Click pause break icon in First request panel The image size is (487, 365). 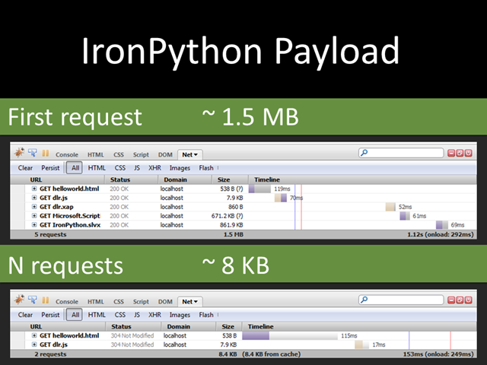(46, 154)
